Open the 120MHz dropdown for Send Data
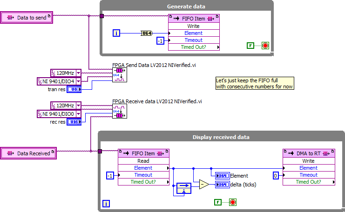This screenshot has width=345, height=212. click(x=78, y=73)
